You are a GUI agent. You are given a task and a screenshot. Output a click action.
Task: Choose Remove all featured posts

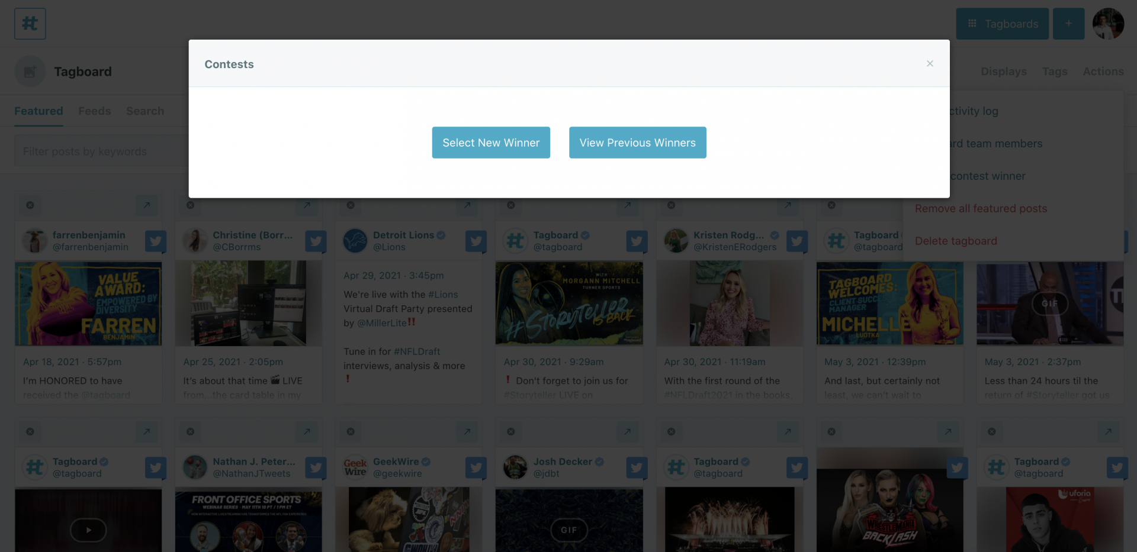981,208
